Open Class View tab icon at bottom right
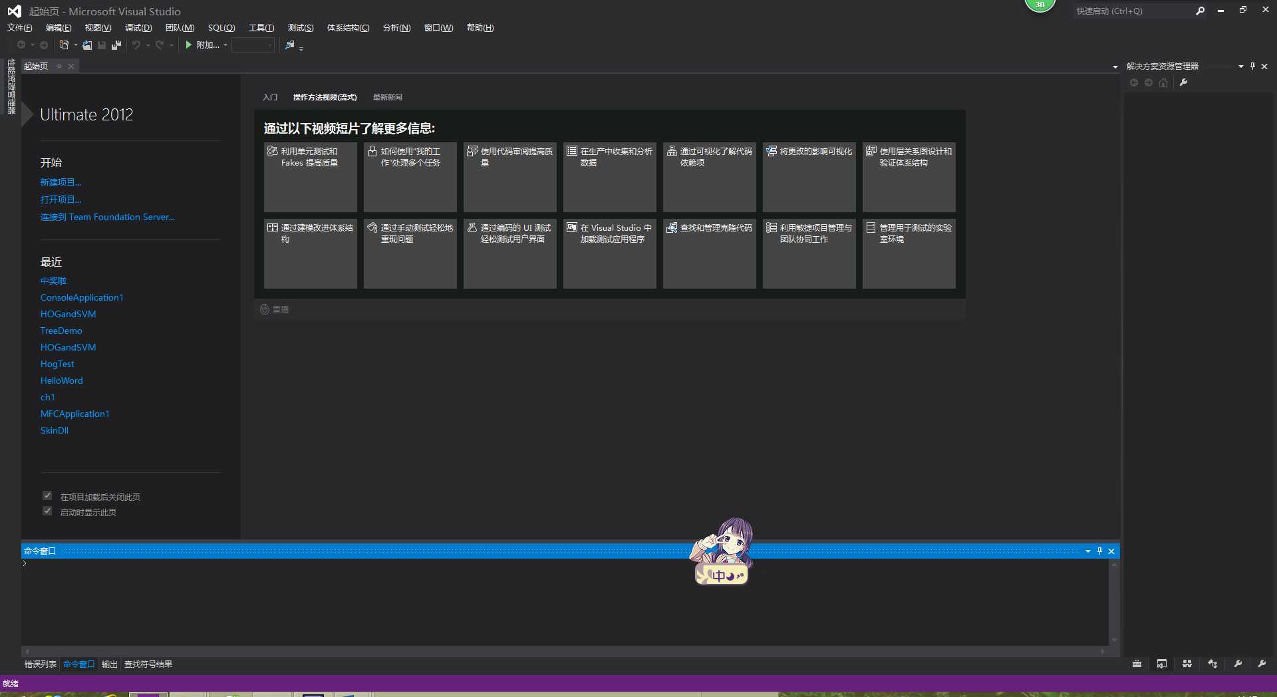Viewport: 1277px width, 697px height. [1212, 664]
